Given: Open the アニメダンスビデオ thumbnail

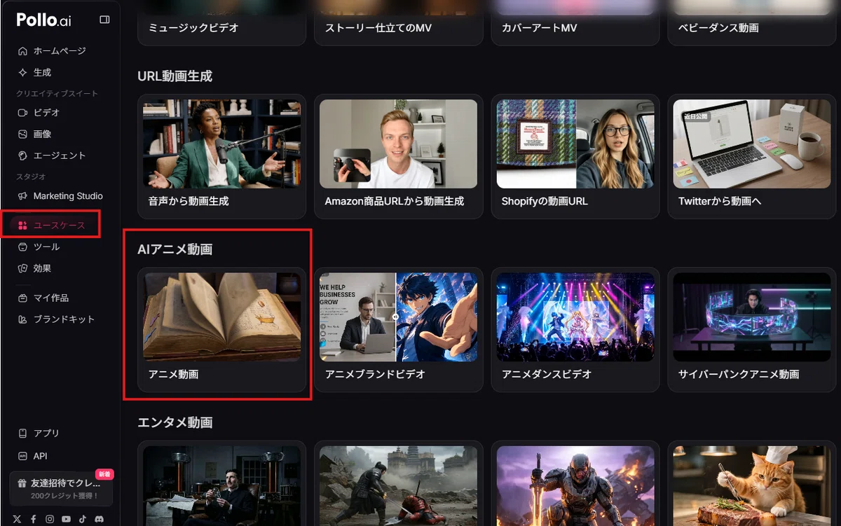Looking at the screenshot, I should coord(575,317).
